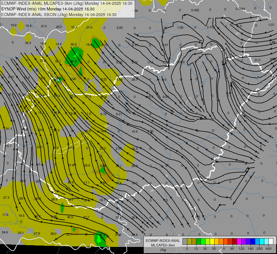
Task: Click the map value 26.7
Action: pos(135,80)
